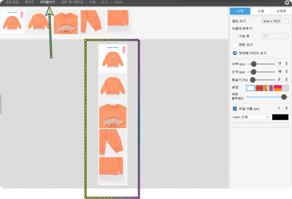Open the Heiti-간체 font dropdown

coord(250,117)
